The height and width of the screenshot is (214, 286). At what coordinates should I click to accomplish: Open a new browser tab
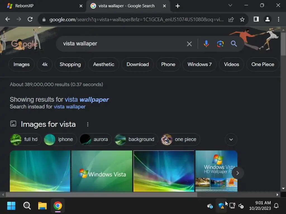(x=178, y=6)
